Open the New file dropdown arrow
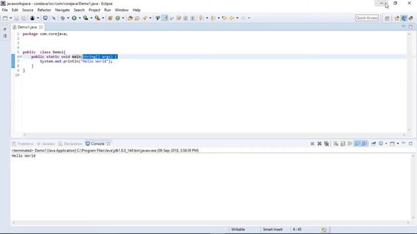 coord(10,18)
